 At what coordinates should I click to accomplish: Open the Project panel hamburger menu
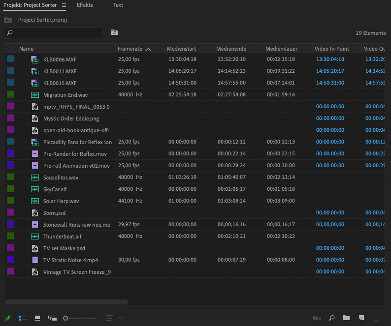[x=64, y=5]
